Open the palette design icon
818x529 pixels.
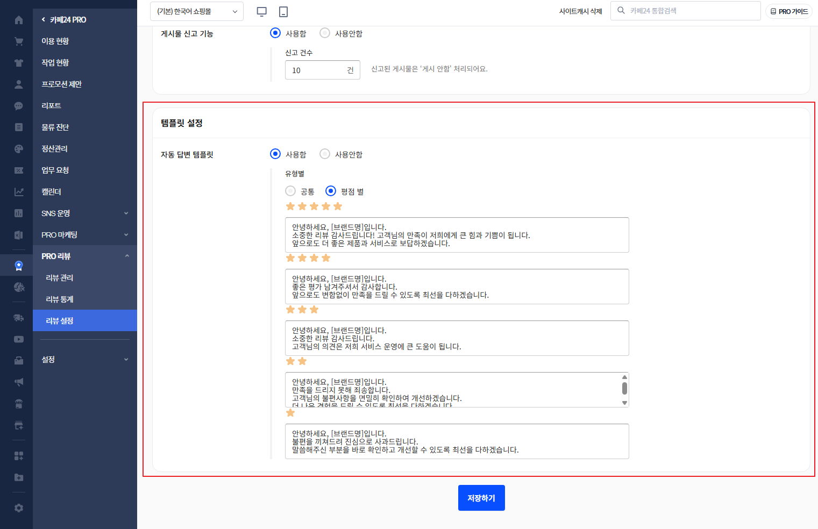[x=19, y=149]
